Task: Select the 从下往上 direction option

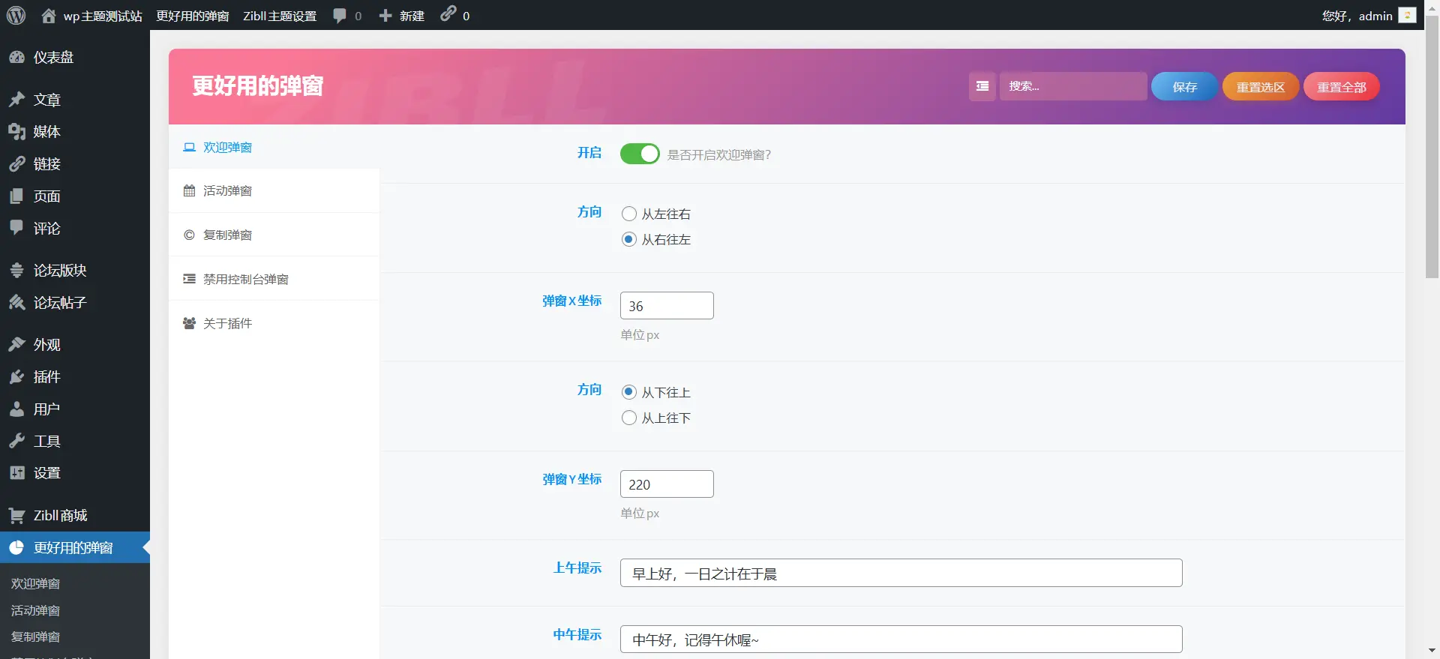Action: pos(629,392)
